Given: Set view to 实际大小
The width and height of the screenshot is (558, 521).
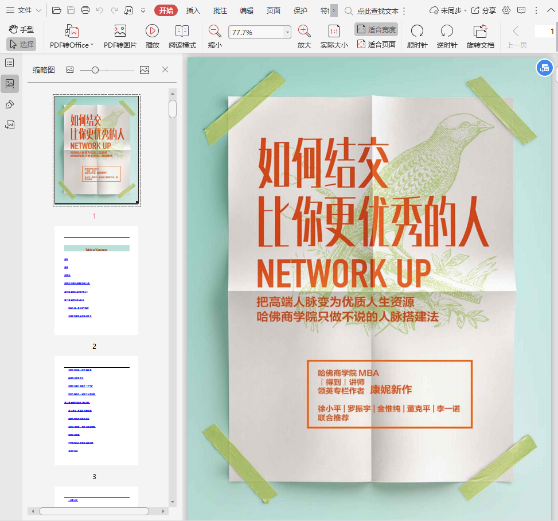Looking at the screenshot, I should (334, 32).
